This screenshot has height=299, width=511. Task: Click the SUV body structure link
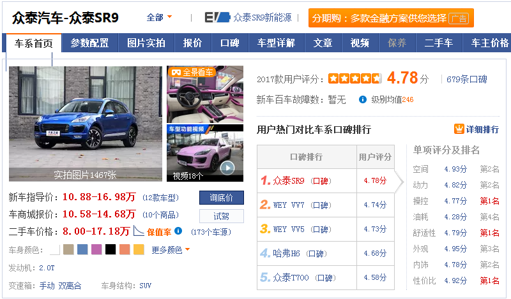point(146,286)
